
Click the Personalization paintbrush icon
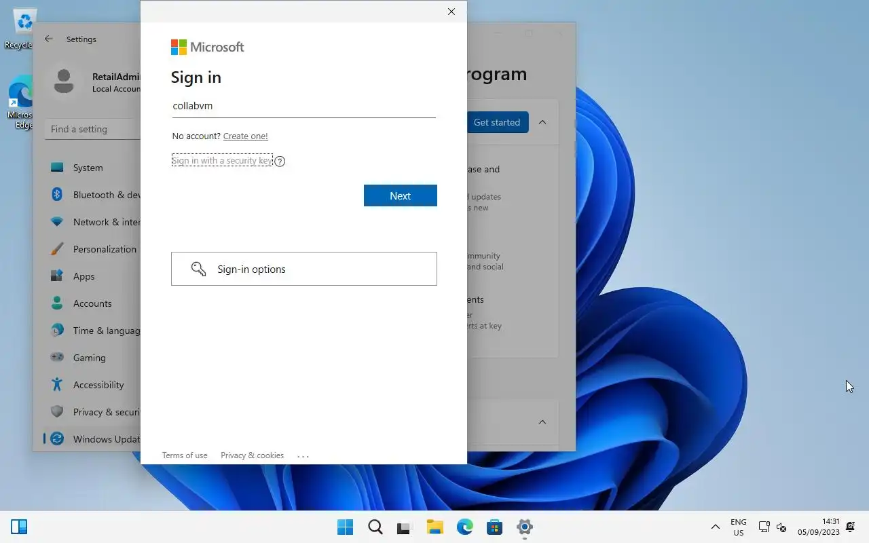point(57,249)
